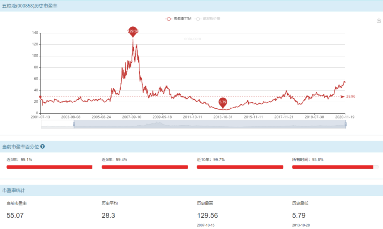
Task: Select the 五粮液(000858)历史市盈率 header title
Action: pyautogui.click(x=30, y=6)
